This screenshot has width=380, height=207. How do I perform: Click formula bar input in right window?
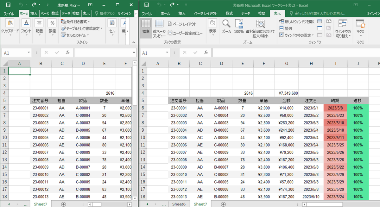point(296,53)
